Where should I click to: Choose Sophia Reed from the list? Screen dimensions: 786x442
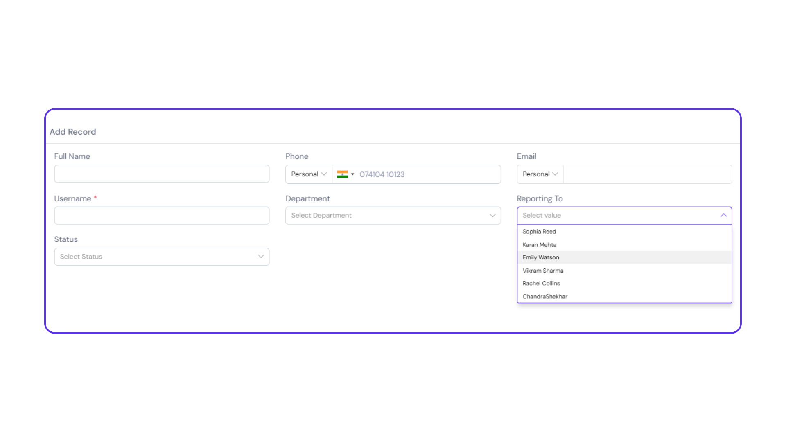click(x=539, y=232)
